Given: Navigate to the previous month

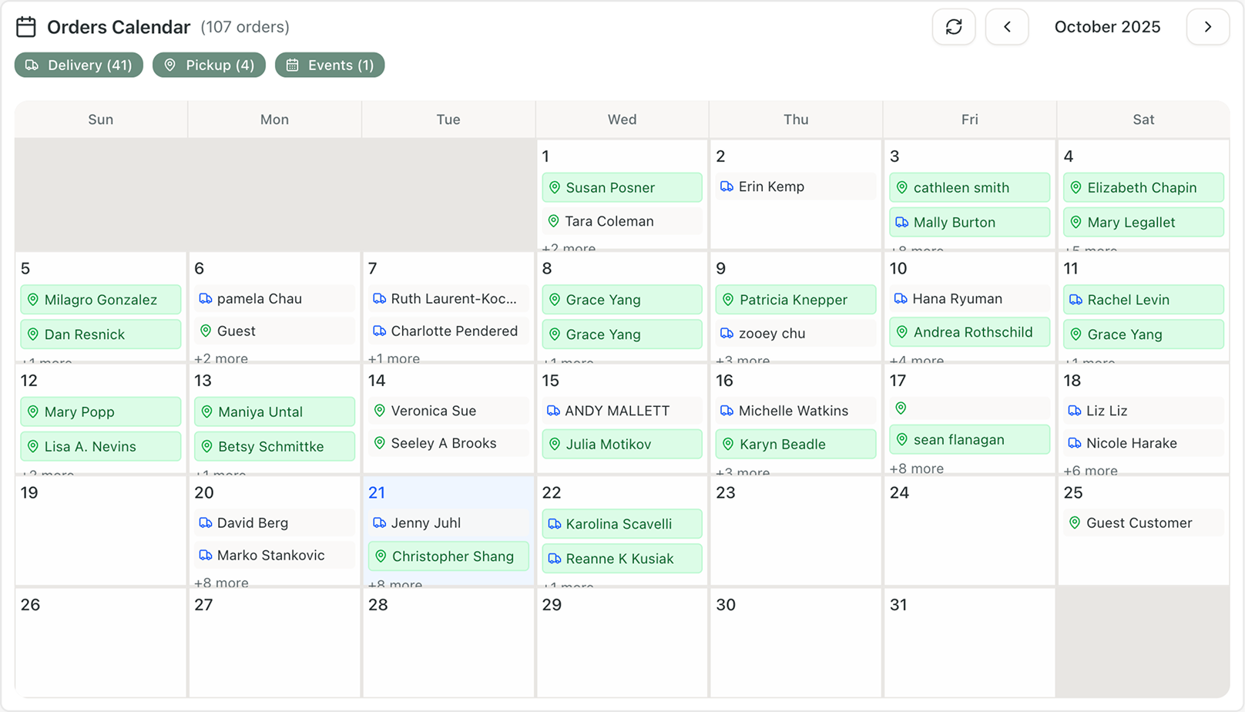Looking at the screenshot, I should (x=1007, y=26).
